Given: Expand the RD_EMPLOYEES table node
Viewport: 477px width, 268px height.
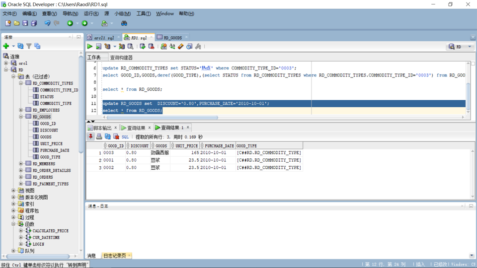Looking at the screenshot, I should (x=21, y=110).
